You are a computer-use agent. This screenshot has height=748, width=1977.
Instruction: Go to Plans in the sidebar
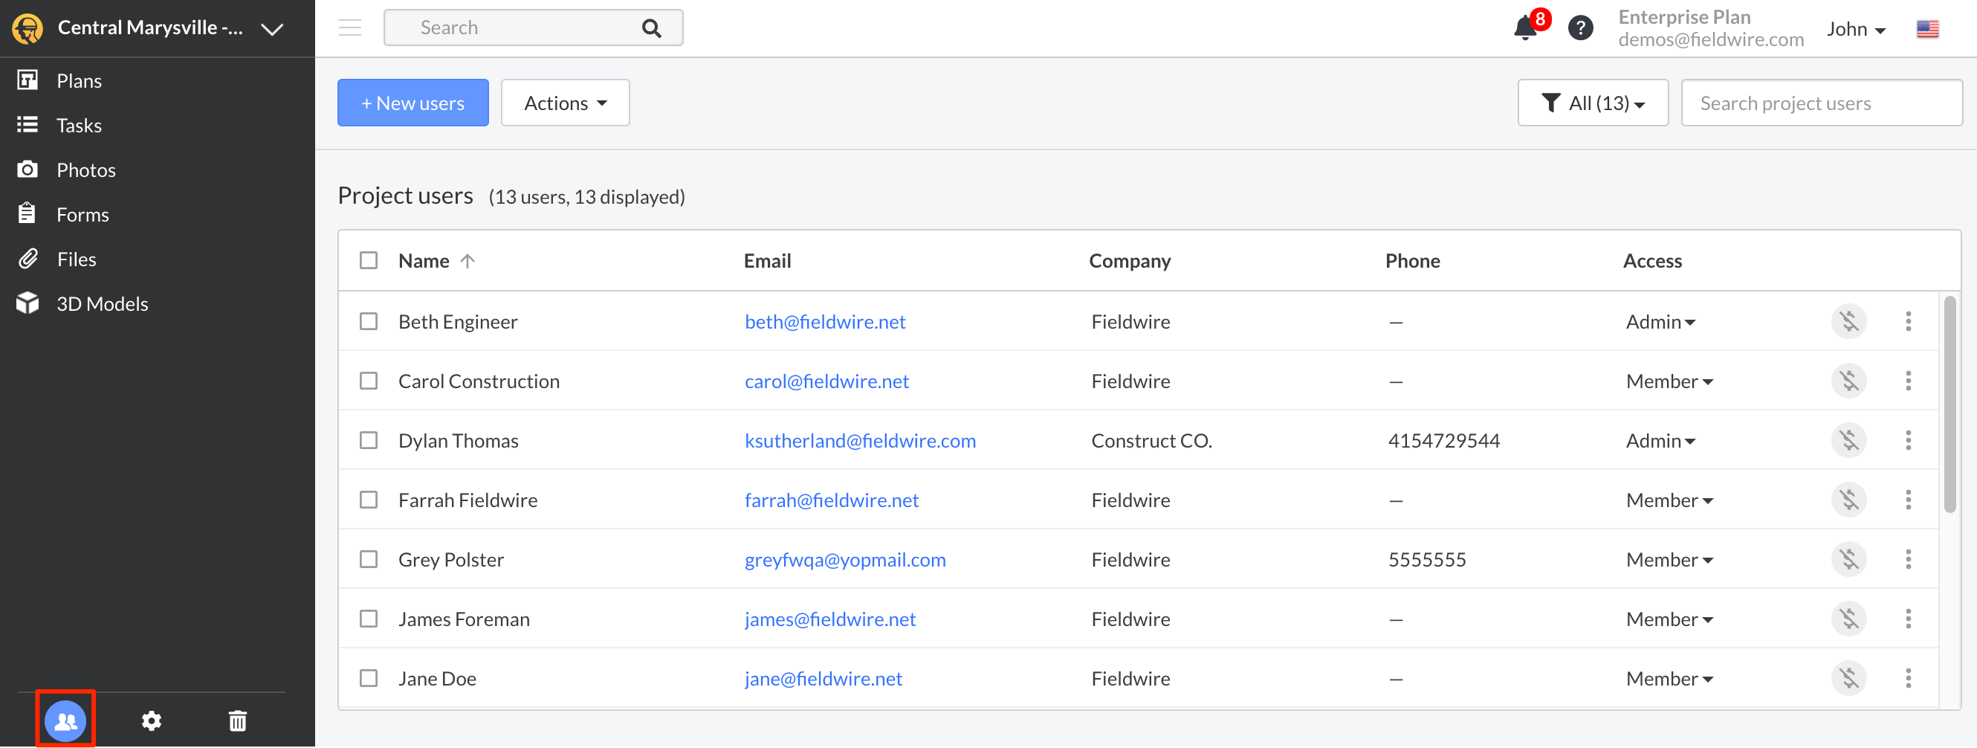point(78,80)
